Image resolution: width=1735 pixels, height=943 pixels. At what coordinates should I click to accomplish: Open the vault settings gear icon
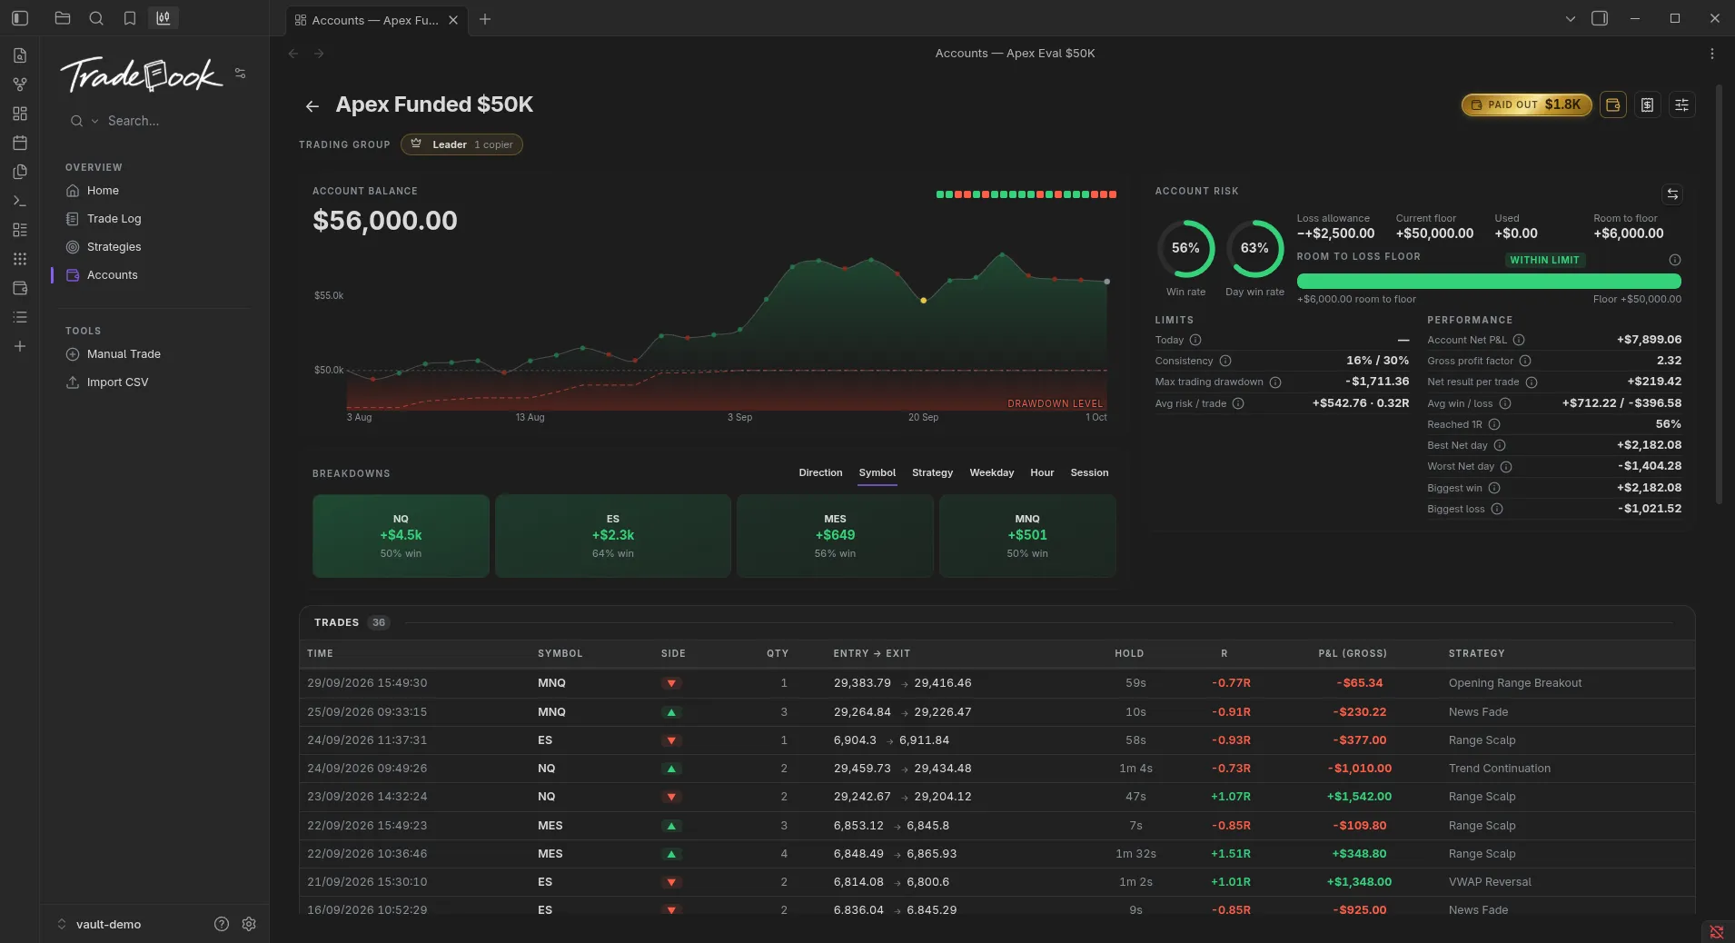[249, 924]
